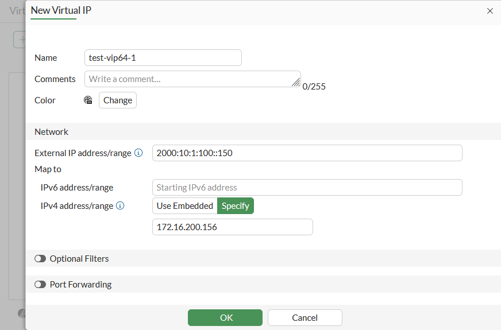The image size is (501, 330).
Task: Enable the Optional Filters toggle
Action: click(x=40, y=259)
